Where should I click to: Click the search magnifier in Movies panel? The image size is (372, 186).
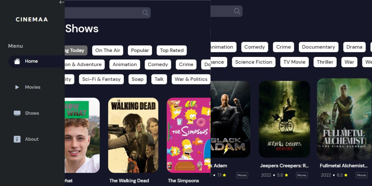[x=237, y=11]
